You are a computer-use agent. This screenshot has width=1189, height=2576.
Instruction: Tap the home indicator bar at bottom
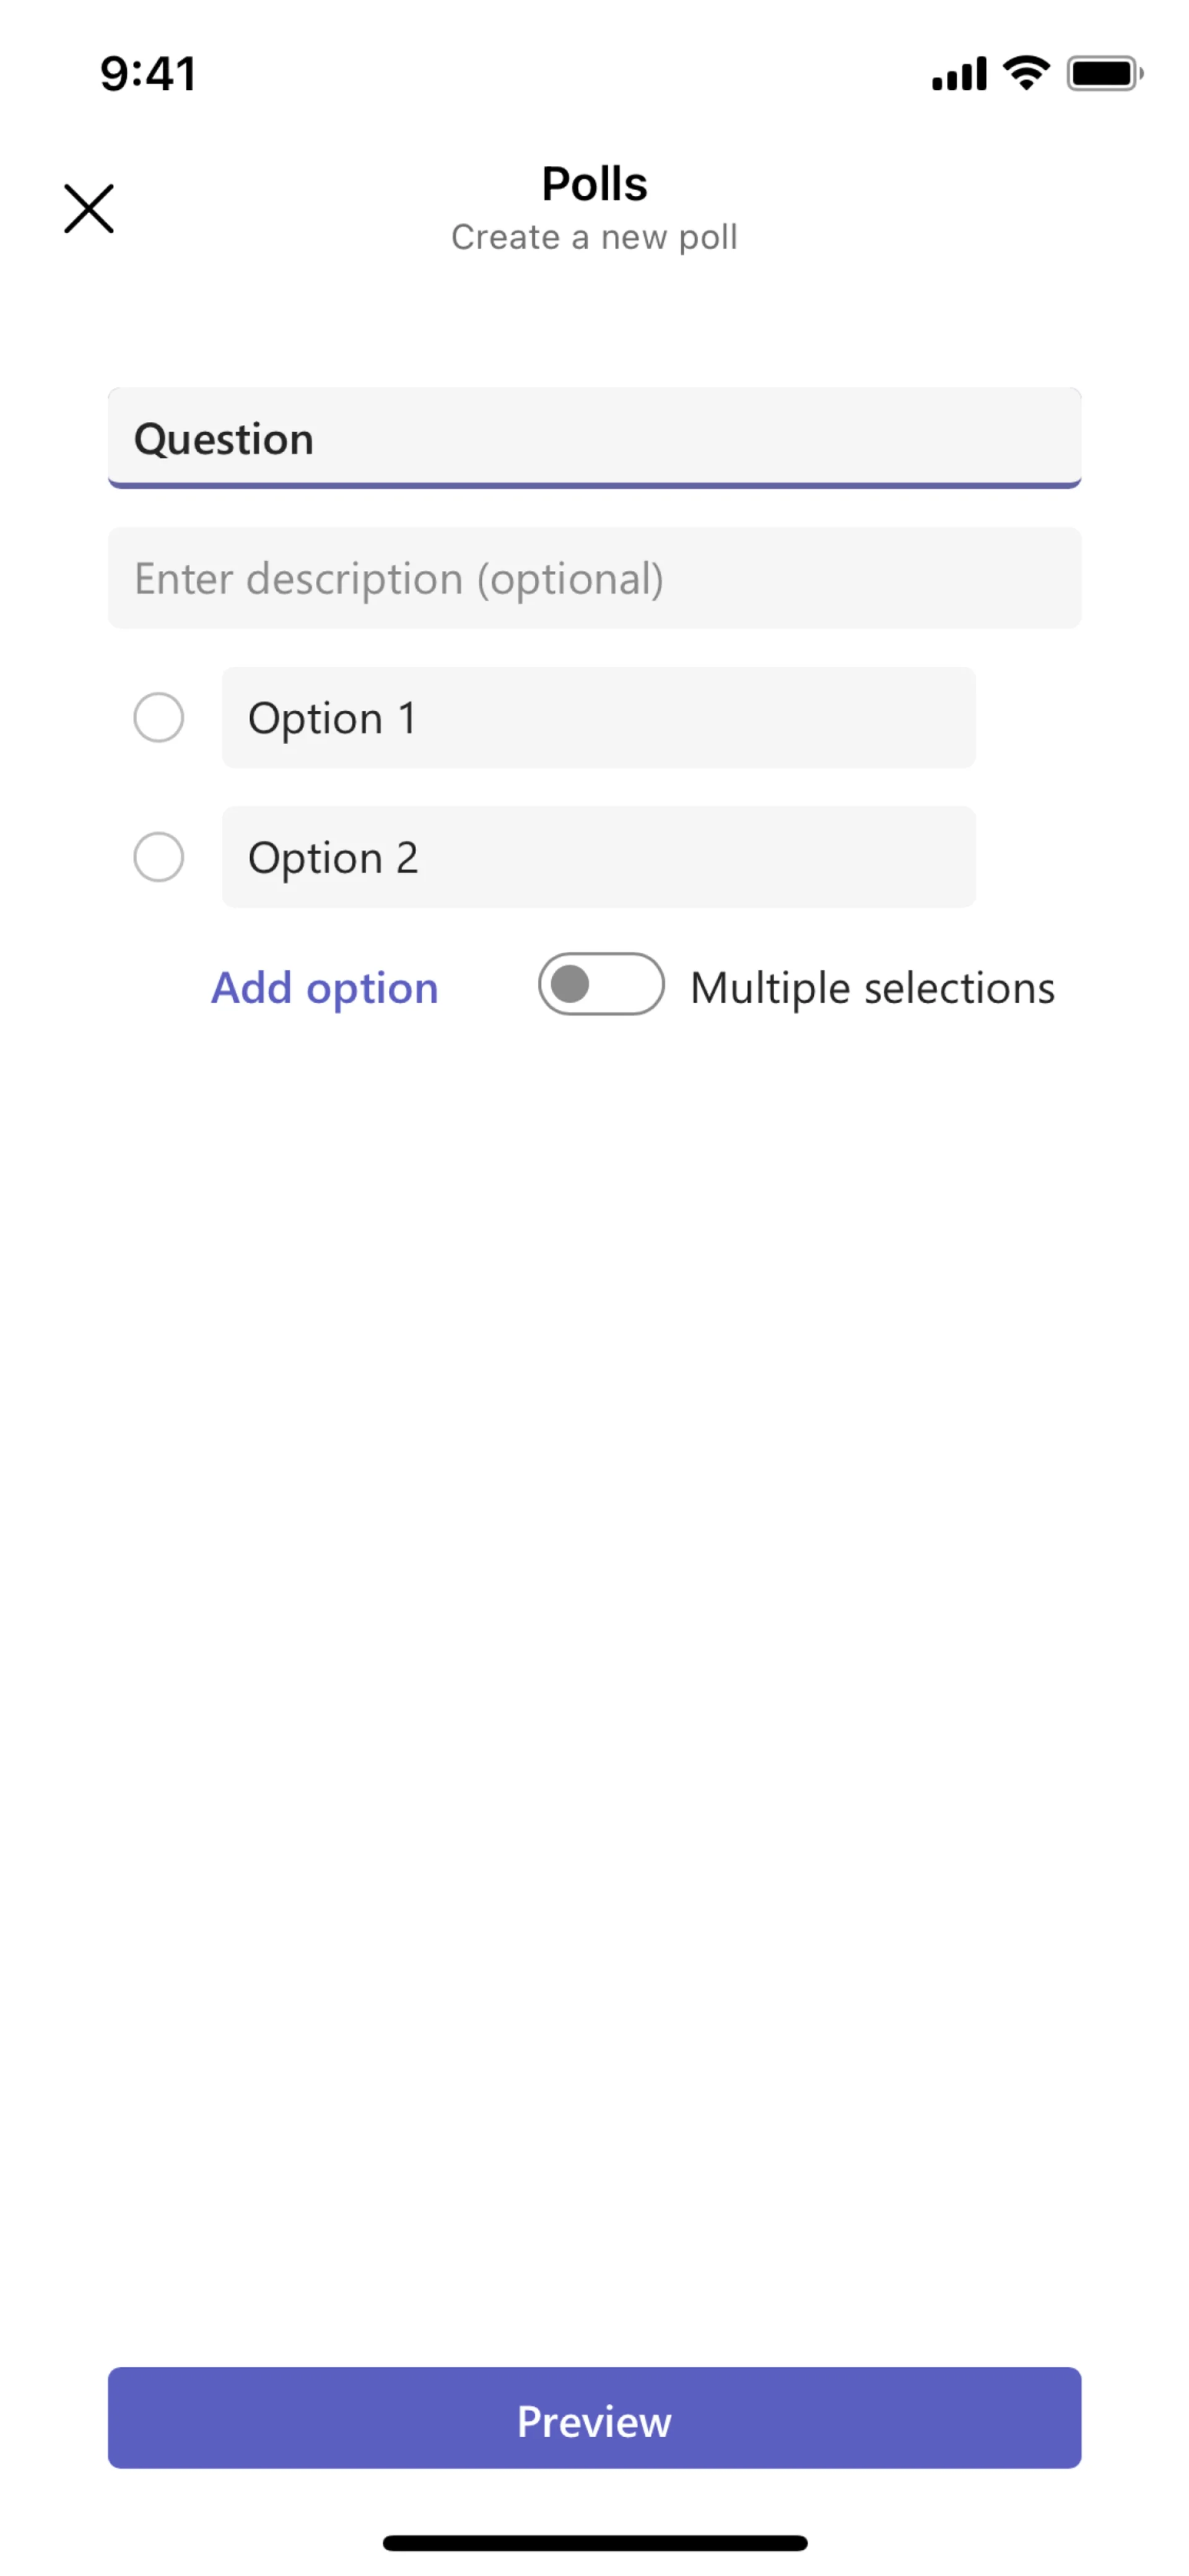click(594, 2543)
